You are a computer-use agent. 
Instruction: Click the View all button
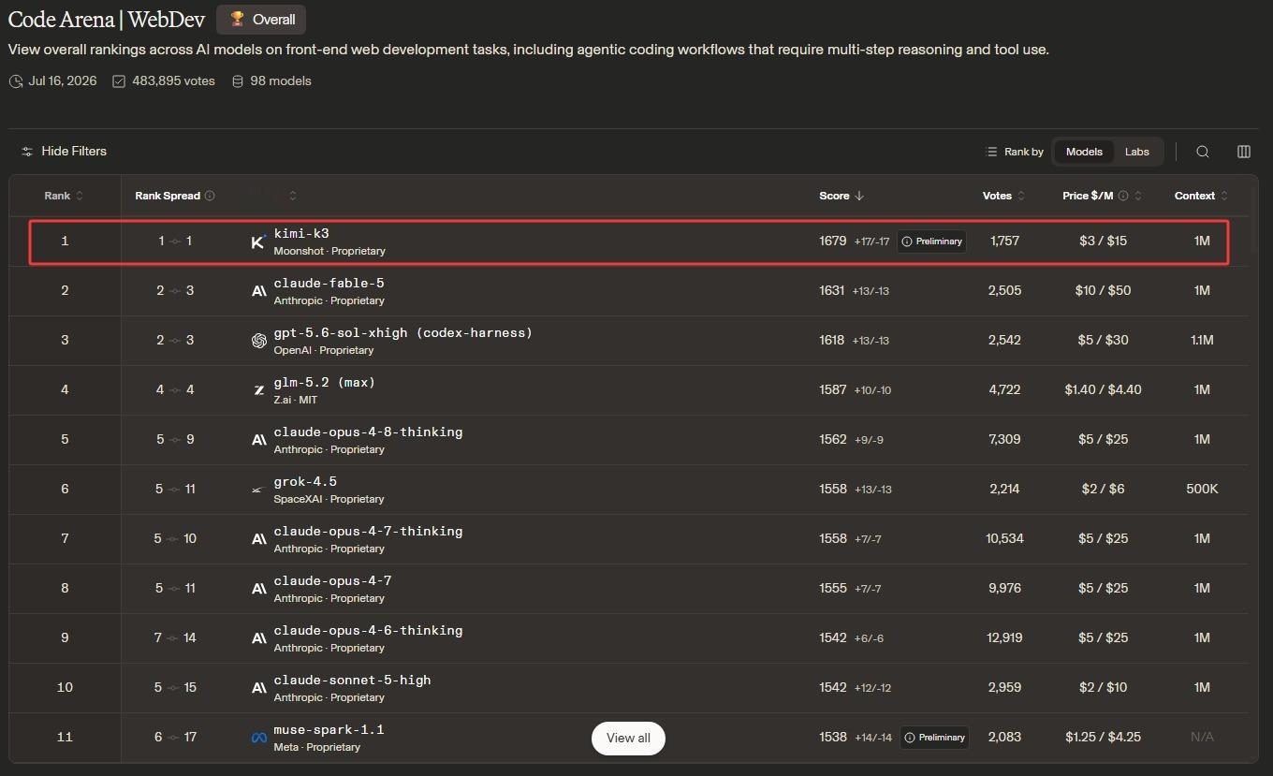tap(628, 738)
